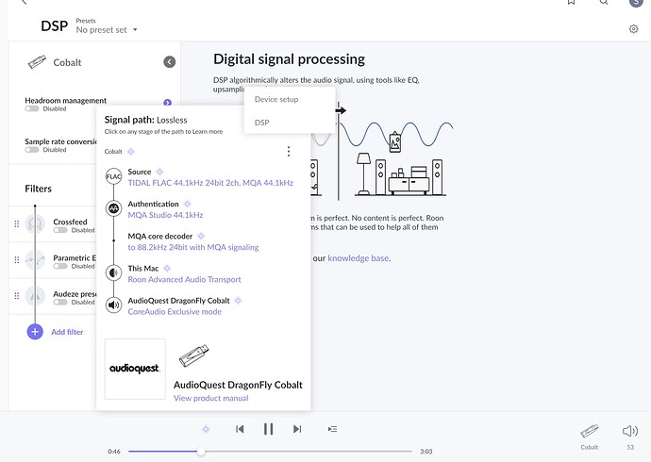Click the Add filter text link

click(67, 332)
